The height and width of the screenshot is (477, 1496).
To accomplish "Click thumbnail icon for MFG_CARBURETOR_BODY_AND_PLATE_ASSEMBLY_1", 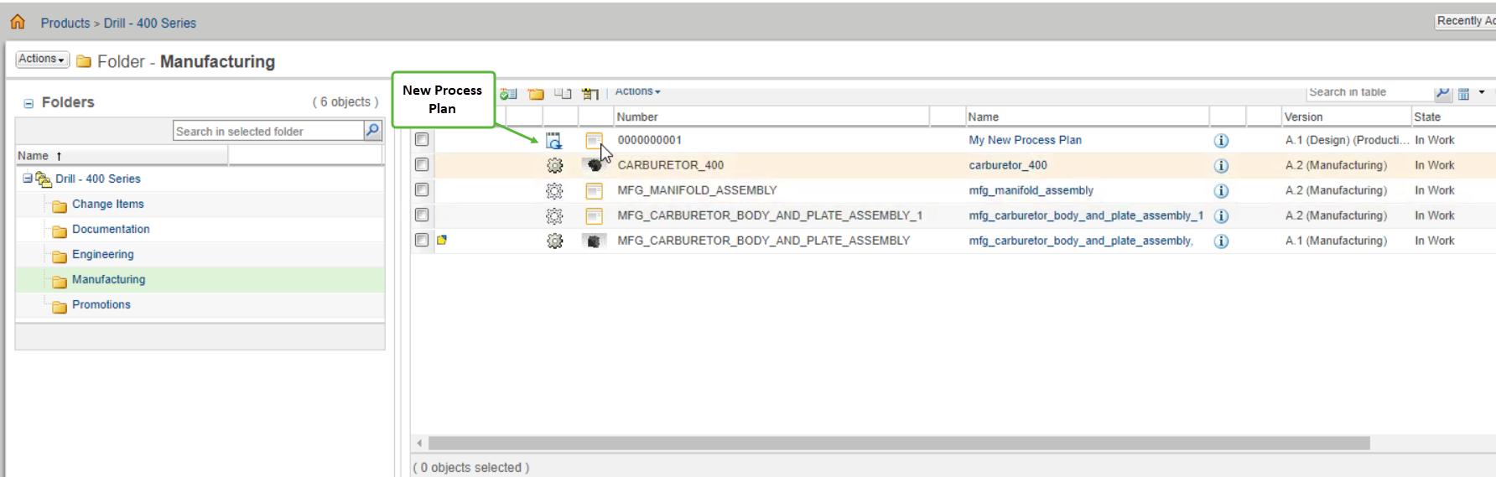I will (x=594, y=216).
